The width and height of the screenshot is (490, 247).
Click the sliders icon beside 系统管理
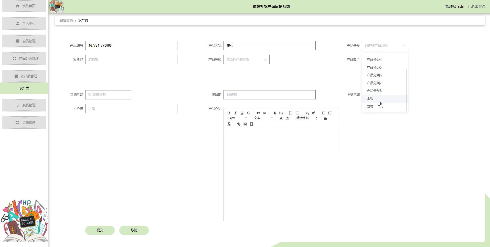[18, 105]
